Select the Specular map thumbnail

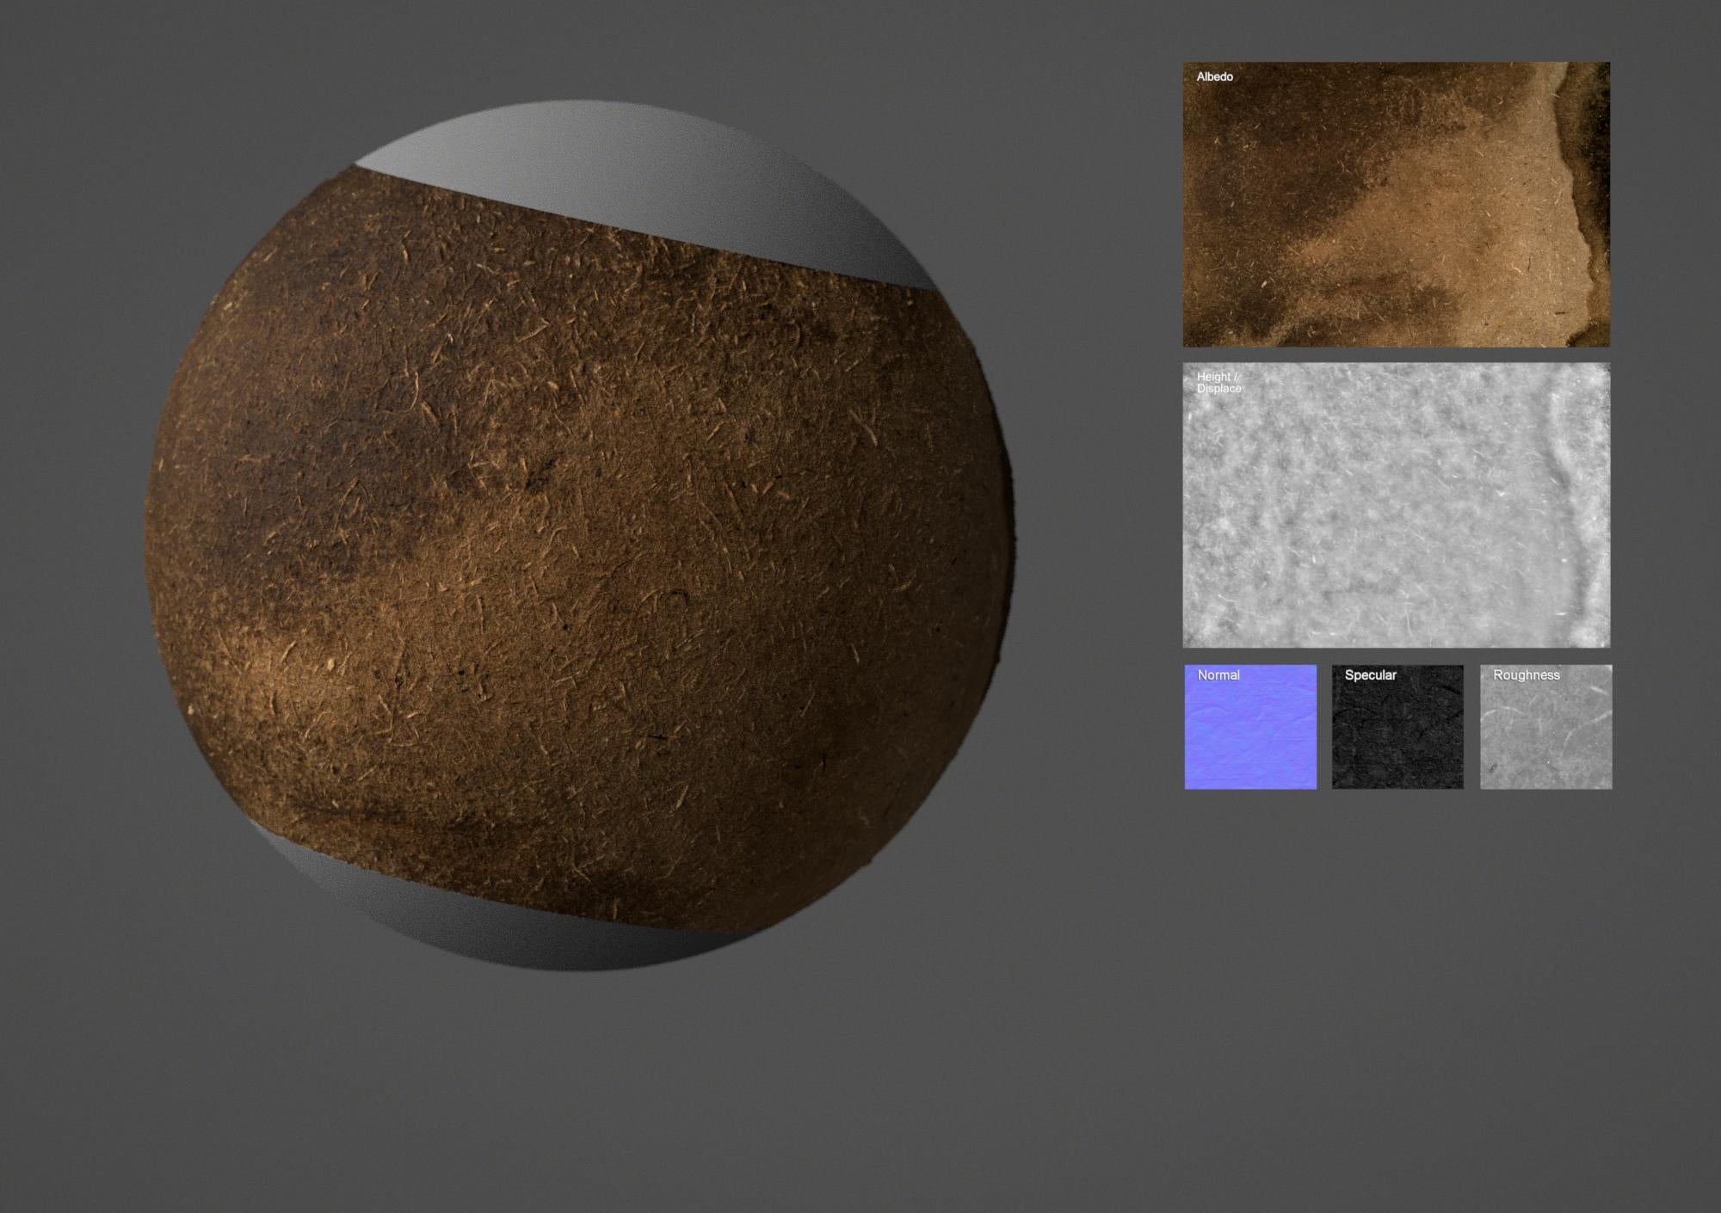coord(1397,727)
